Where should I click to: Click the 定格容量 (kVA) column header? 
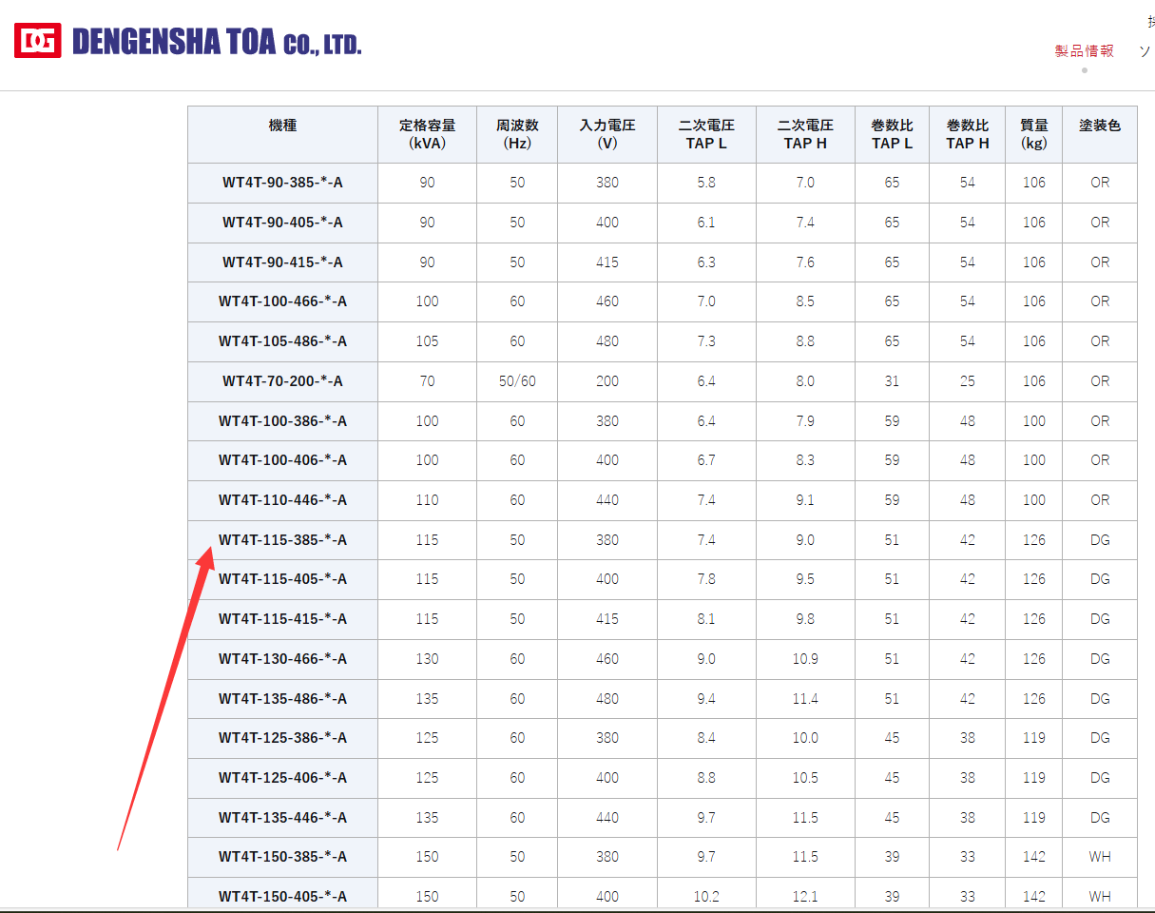(427, 134)
